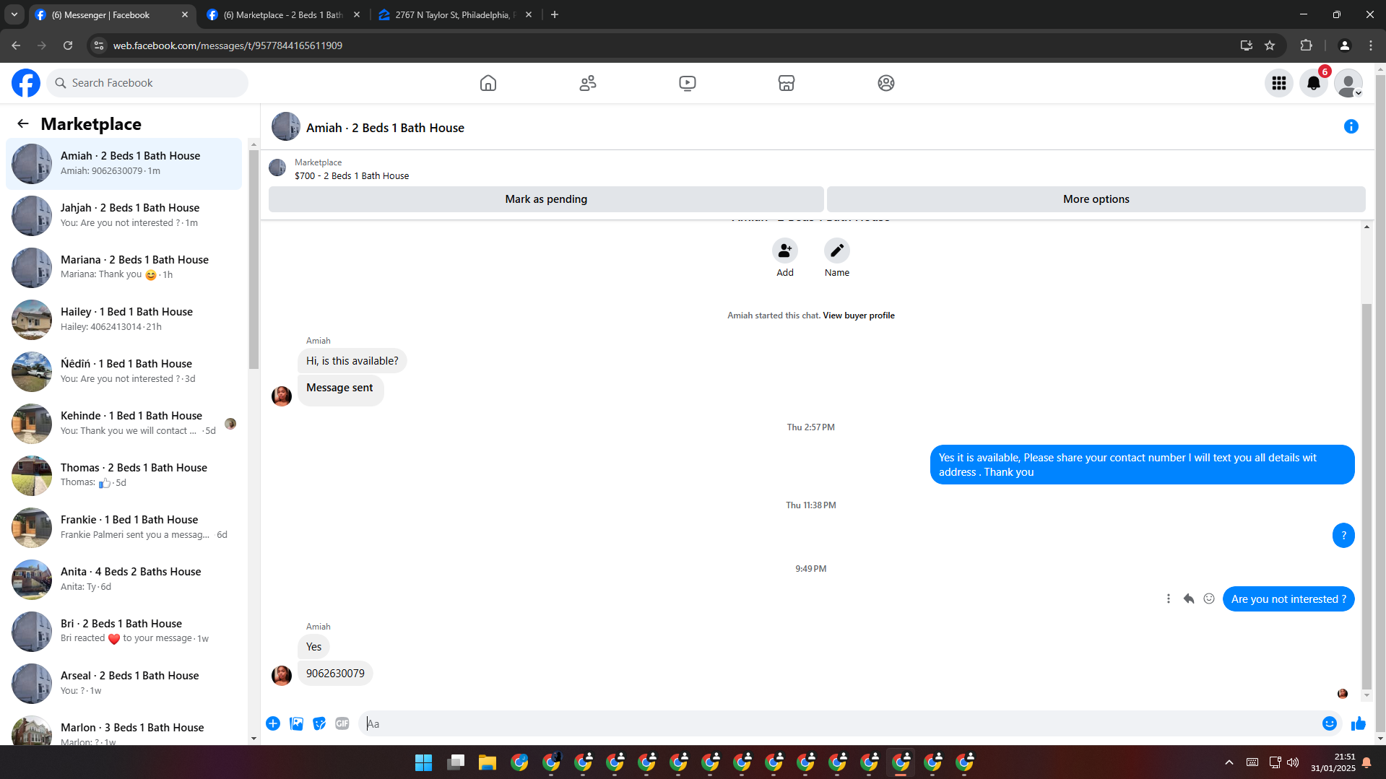
Task: Open the Facebook menu grid icon
Action: tap(1279, 84)
